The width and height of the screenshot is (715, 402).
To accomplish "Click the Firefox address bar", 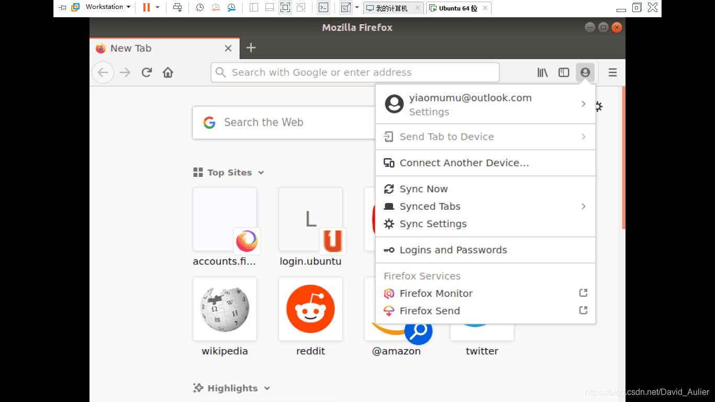I will 355,72.
